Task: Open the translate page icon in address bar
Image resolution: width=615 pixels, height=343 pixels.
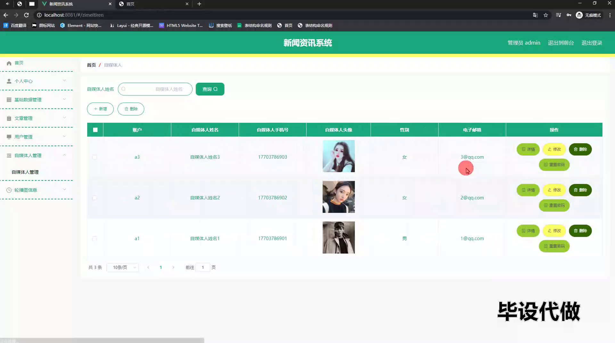Action: (x=535, y=15)
